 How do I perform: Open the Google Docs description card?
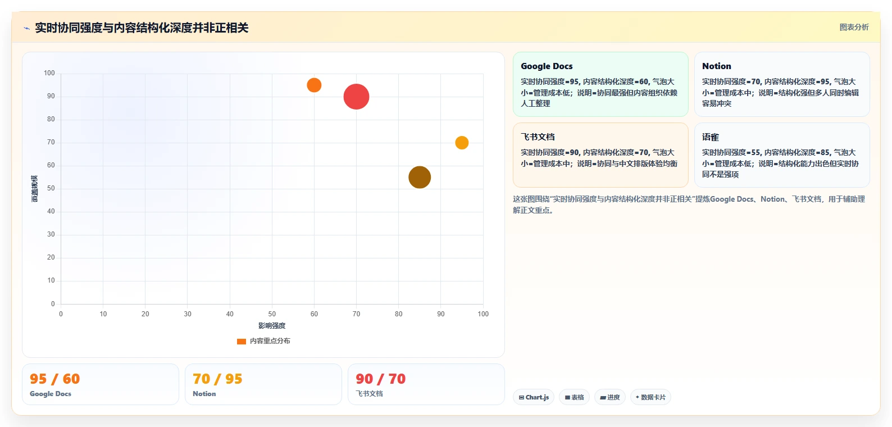(x=600, y=84)
